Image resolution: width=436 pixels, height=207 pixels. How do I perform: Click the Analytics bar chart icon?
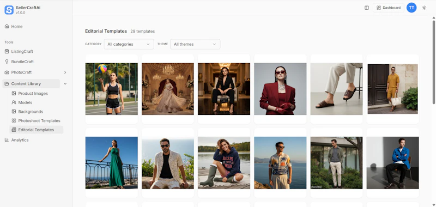[x=7, y=140]
